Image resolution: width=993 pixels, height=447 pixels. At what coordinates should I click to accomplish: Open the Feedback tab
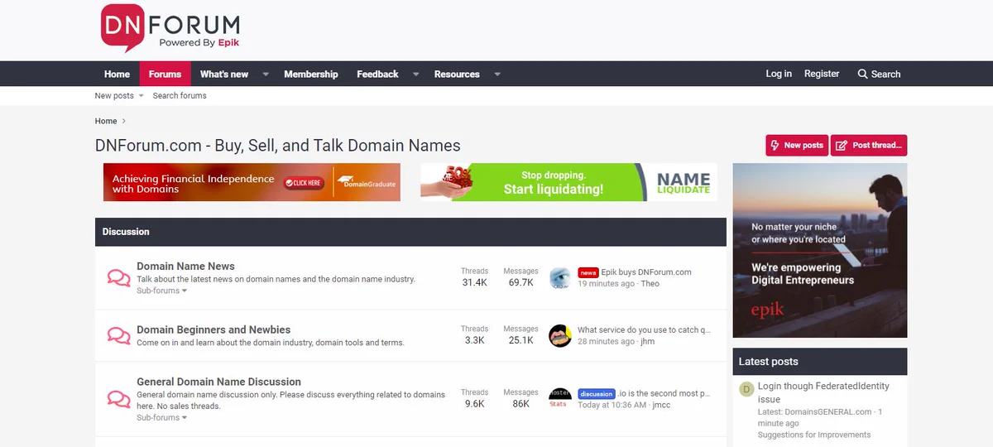coord(377,74)
